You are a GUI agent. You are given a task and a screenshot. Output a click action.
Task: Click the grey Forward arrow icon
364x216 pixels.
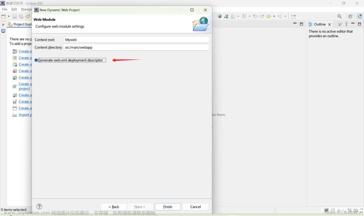280,16
